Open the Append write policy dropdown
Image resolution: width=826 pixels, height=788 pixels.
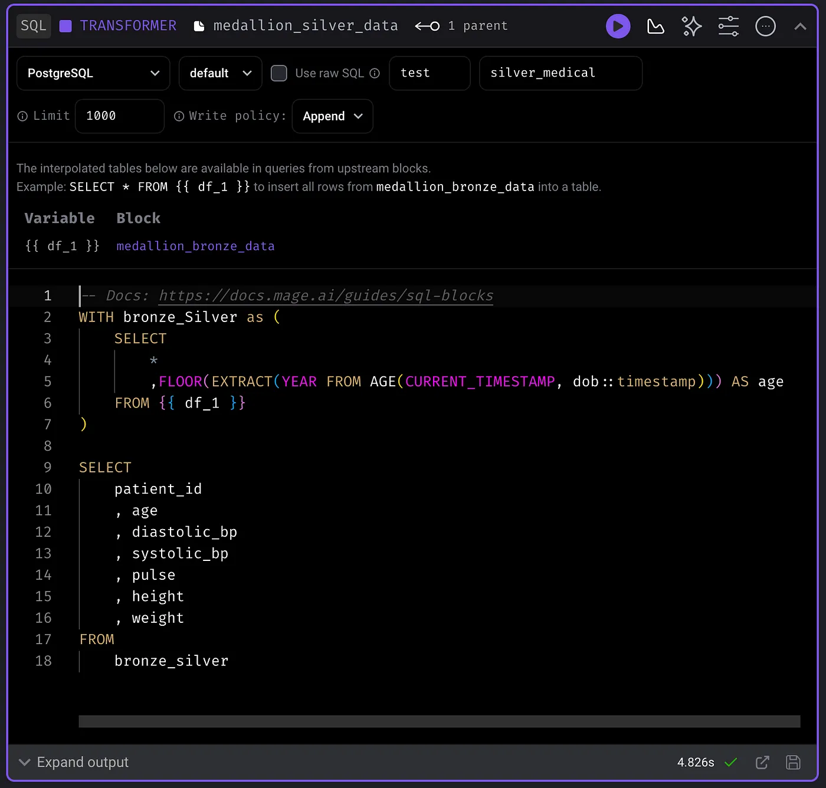tap(332, 116)
